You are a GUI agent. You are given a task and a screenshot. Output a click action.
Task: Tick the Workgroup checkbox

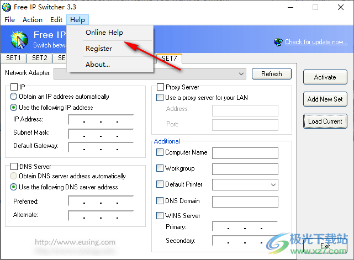coord(160,168)
